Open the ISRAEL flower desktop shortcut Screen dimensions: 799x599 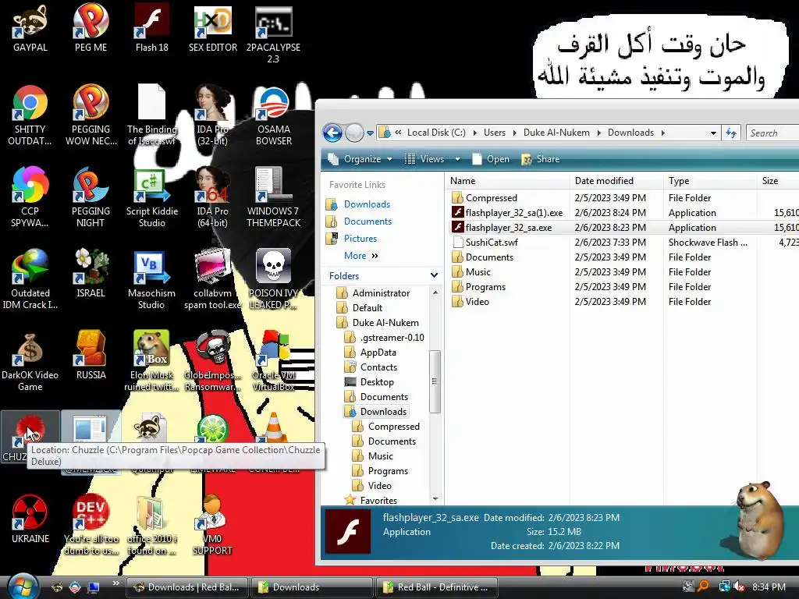91,275
